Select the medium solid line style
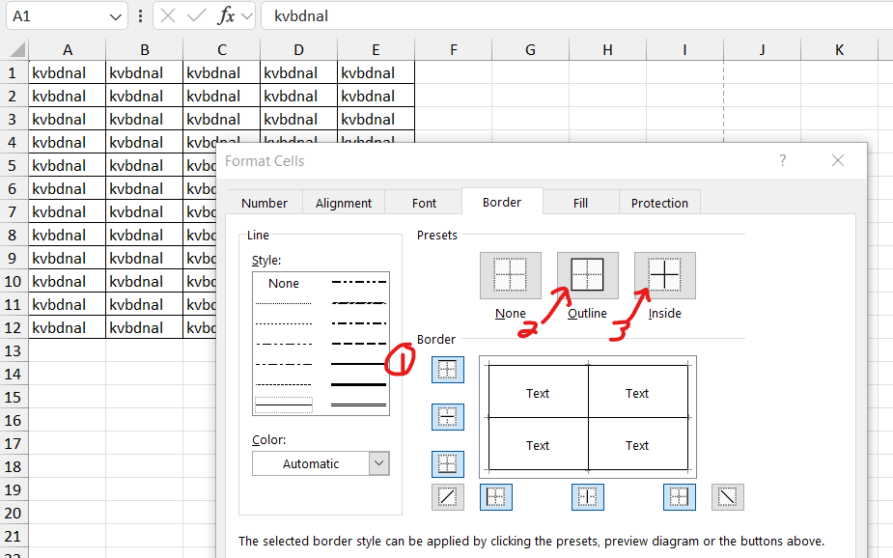The width and height of the screenshot is (893, 558). pos(359,364)
